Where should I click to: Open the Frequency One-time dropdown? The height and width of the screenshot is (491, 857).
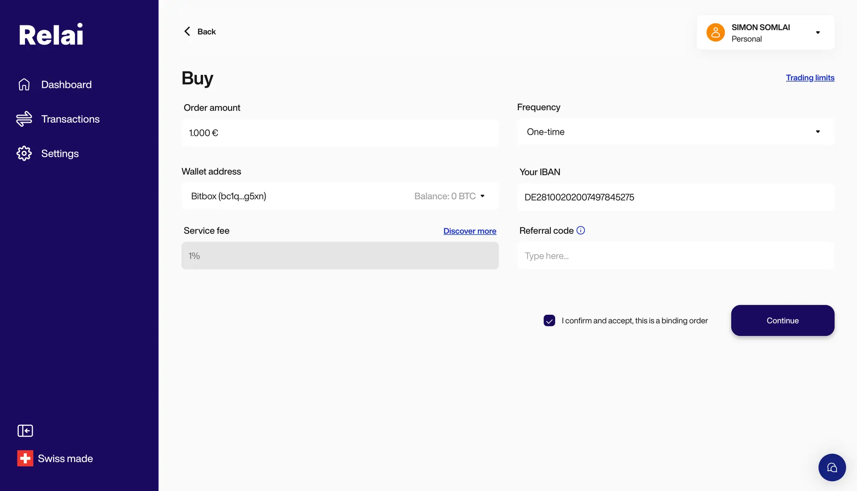[675, 132]
